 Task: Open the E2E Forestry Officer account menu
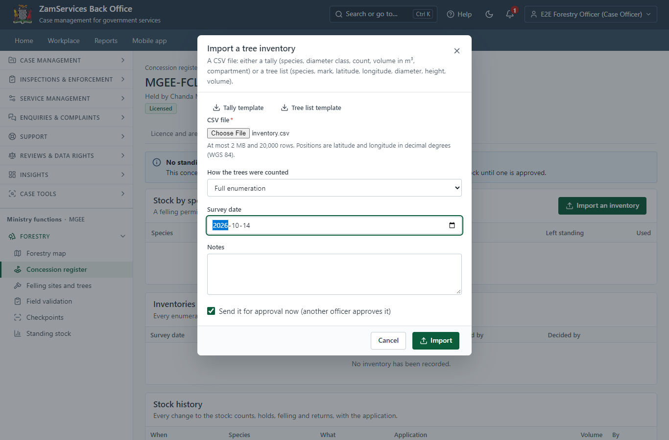[591, 14]
